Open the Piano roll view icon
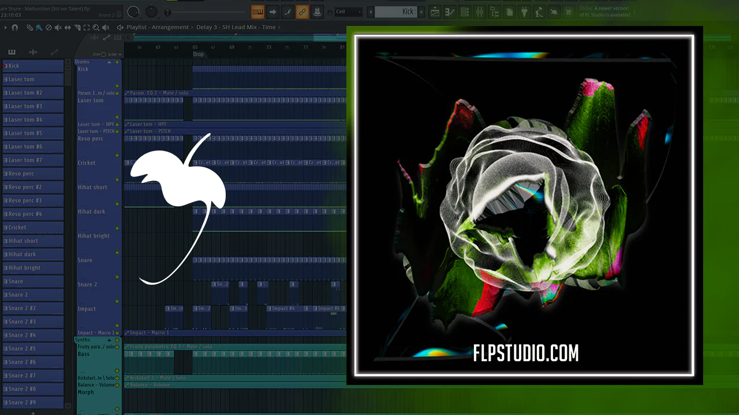Screen dimensions: 739x415 (x=450, y=12)
